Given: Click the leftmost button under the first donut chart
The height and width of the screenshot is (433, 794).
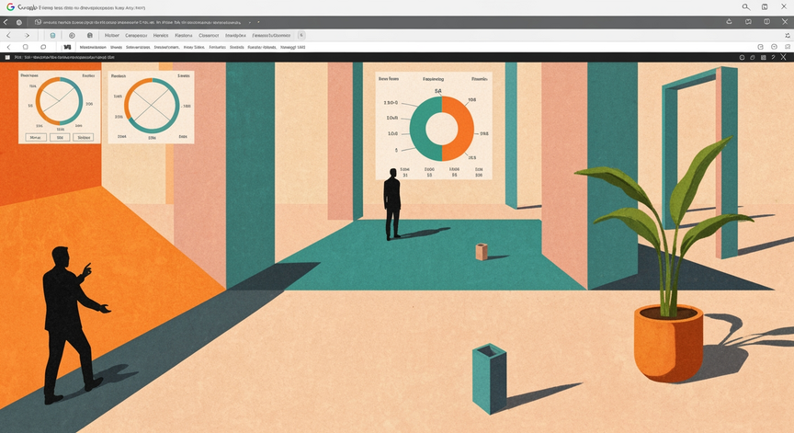Looking at the screenshot, I should click(x=36, y=137).
